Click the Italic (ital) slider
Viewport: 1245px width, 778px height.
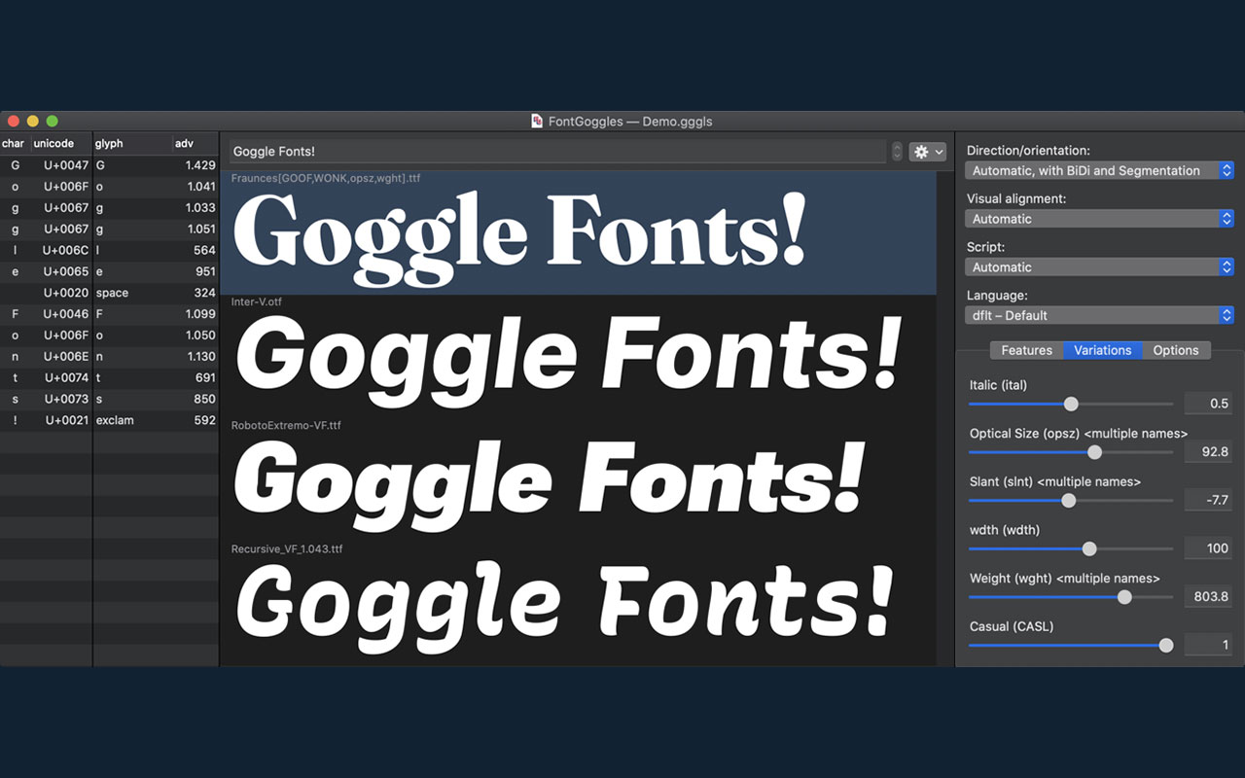[x=1071, y=404]
